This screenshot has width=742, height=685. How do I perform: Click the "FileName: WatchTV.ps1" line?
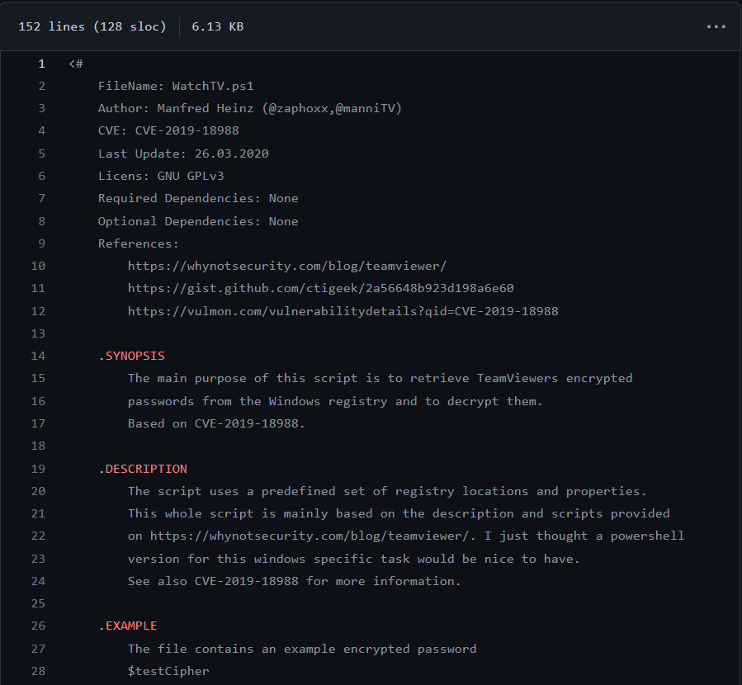coord(176,86)
